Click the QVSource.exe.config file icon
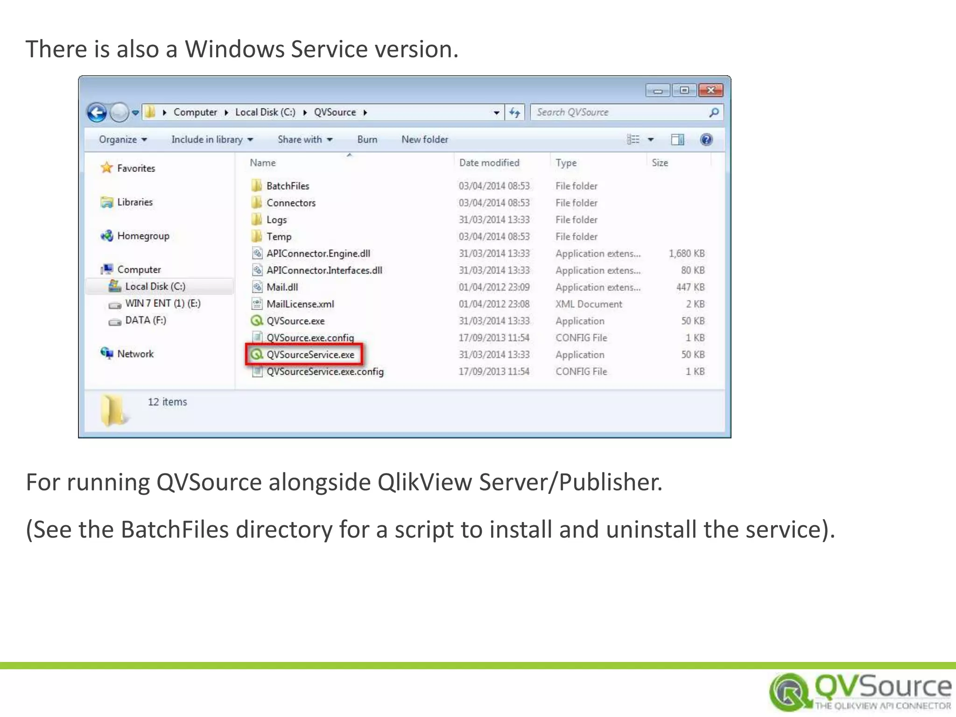The image size is (956, 717). pyautogui.click(x=257, y=337)
